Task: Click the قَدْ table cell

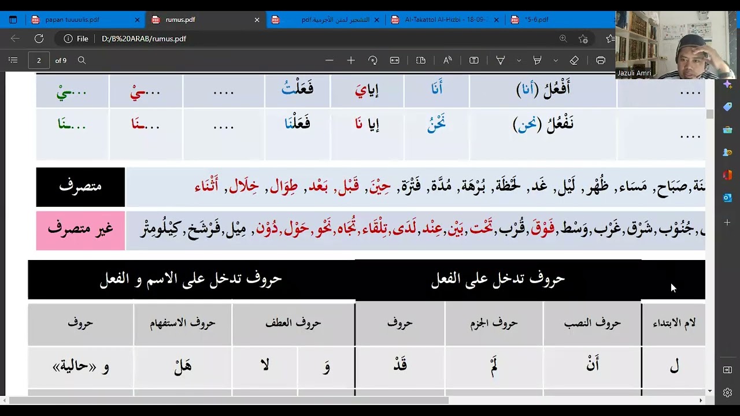Action: 400,366
